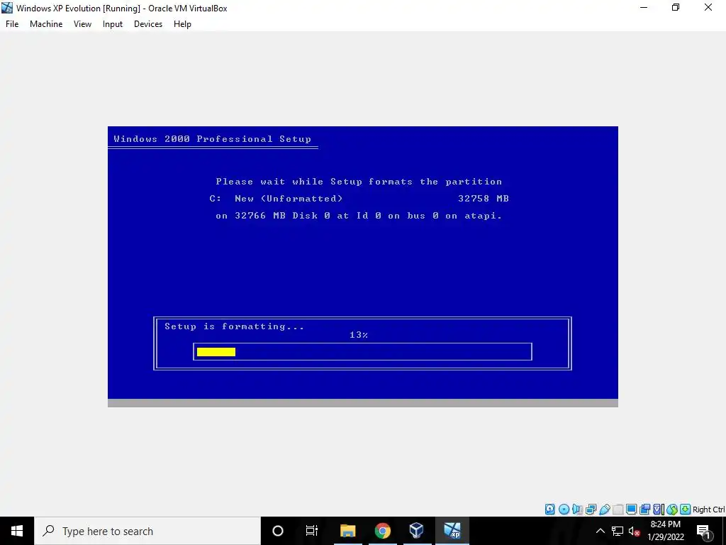The image size is (726, 545).
Task: Click 'Windows 2000 Professional Setup' header
Action: tap(213, 139)
